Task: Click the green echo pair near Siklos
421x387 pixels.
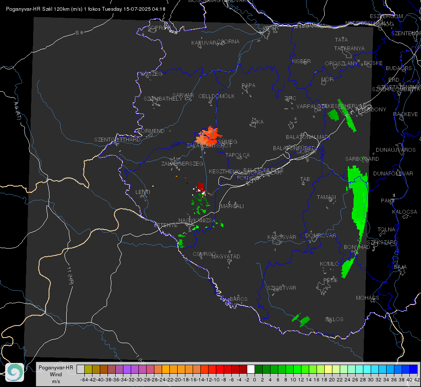Action: 301,319
